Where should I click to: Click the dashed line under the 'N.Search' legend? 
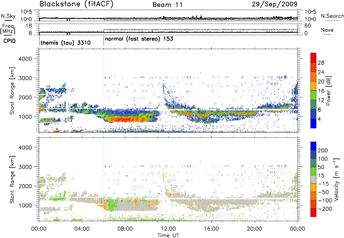coord(333,21)
